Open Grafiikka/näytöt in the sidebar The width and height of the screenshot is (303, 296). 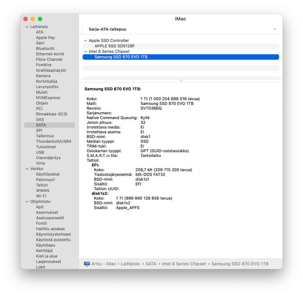pyautogui.click(x=51, y=70)
